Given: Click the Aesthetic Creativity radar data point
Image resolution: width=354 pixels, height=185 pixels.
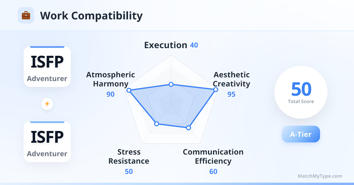Looking at the screenshot, I should pos(216,90).
